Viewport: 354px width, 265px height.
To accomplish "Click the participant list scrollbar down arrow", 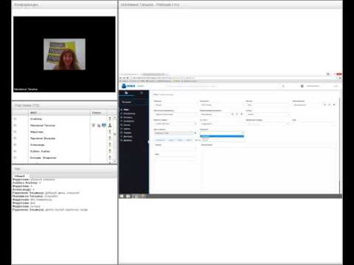I will pyautogui.click(x=115, y=161).
